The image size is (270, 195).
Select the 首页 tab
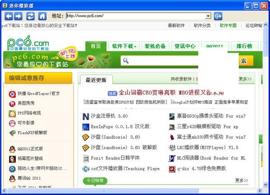(96, 46)
